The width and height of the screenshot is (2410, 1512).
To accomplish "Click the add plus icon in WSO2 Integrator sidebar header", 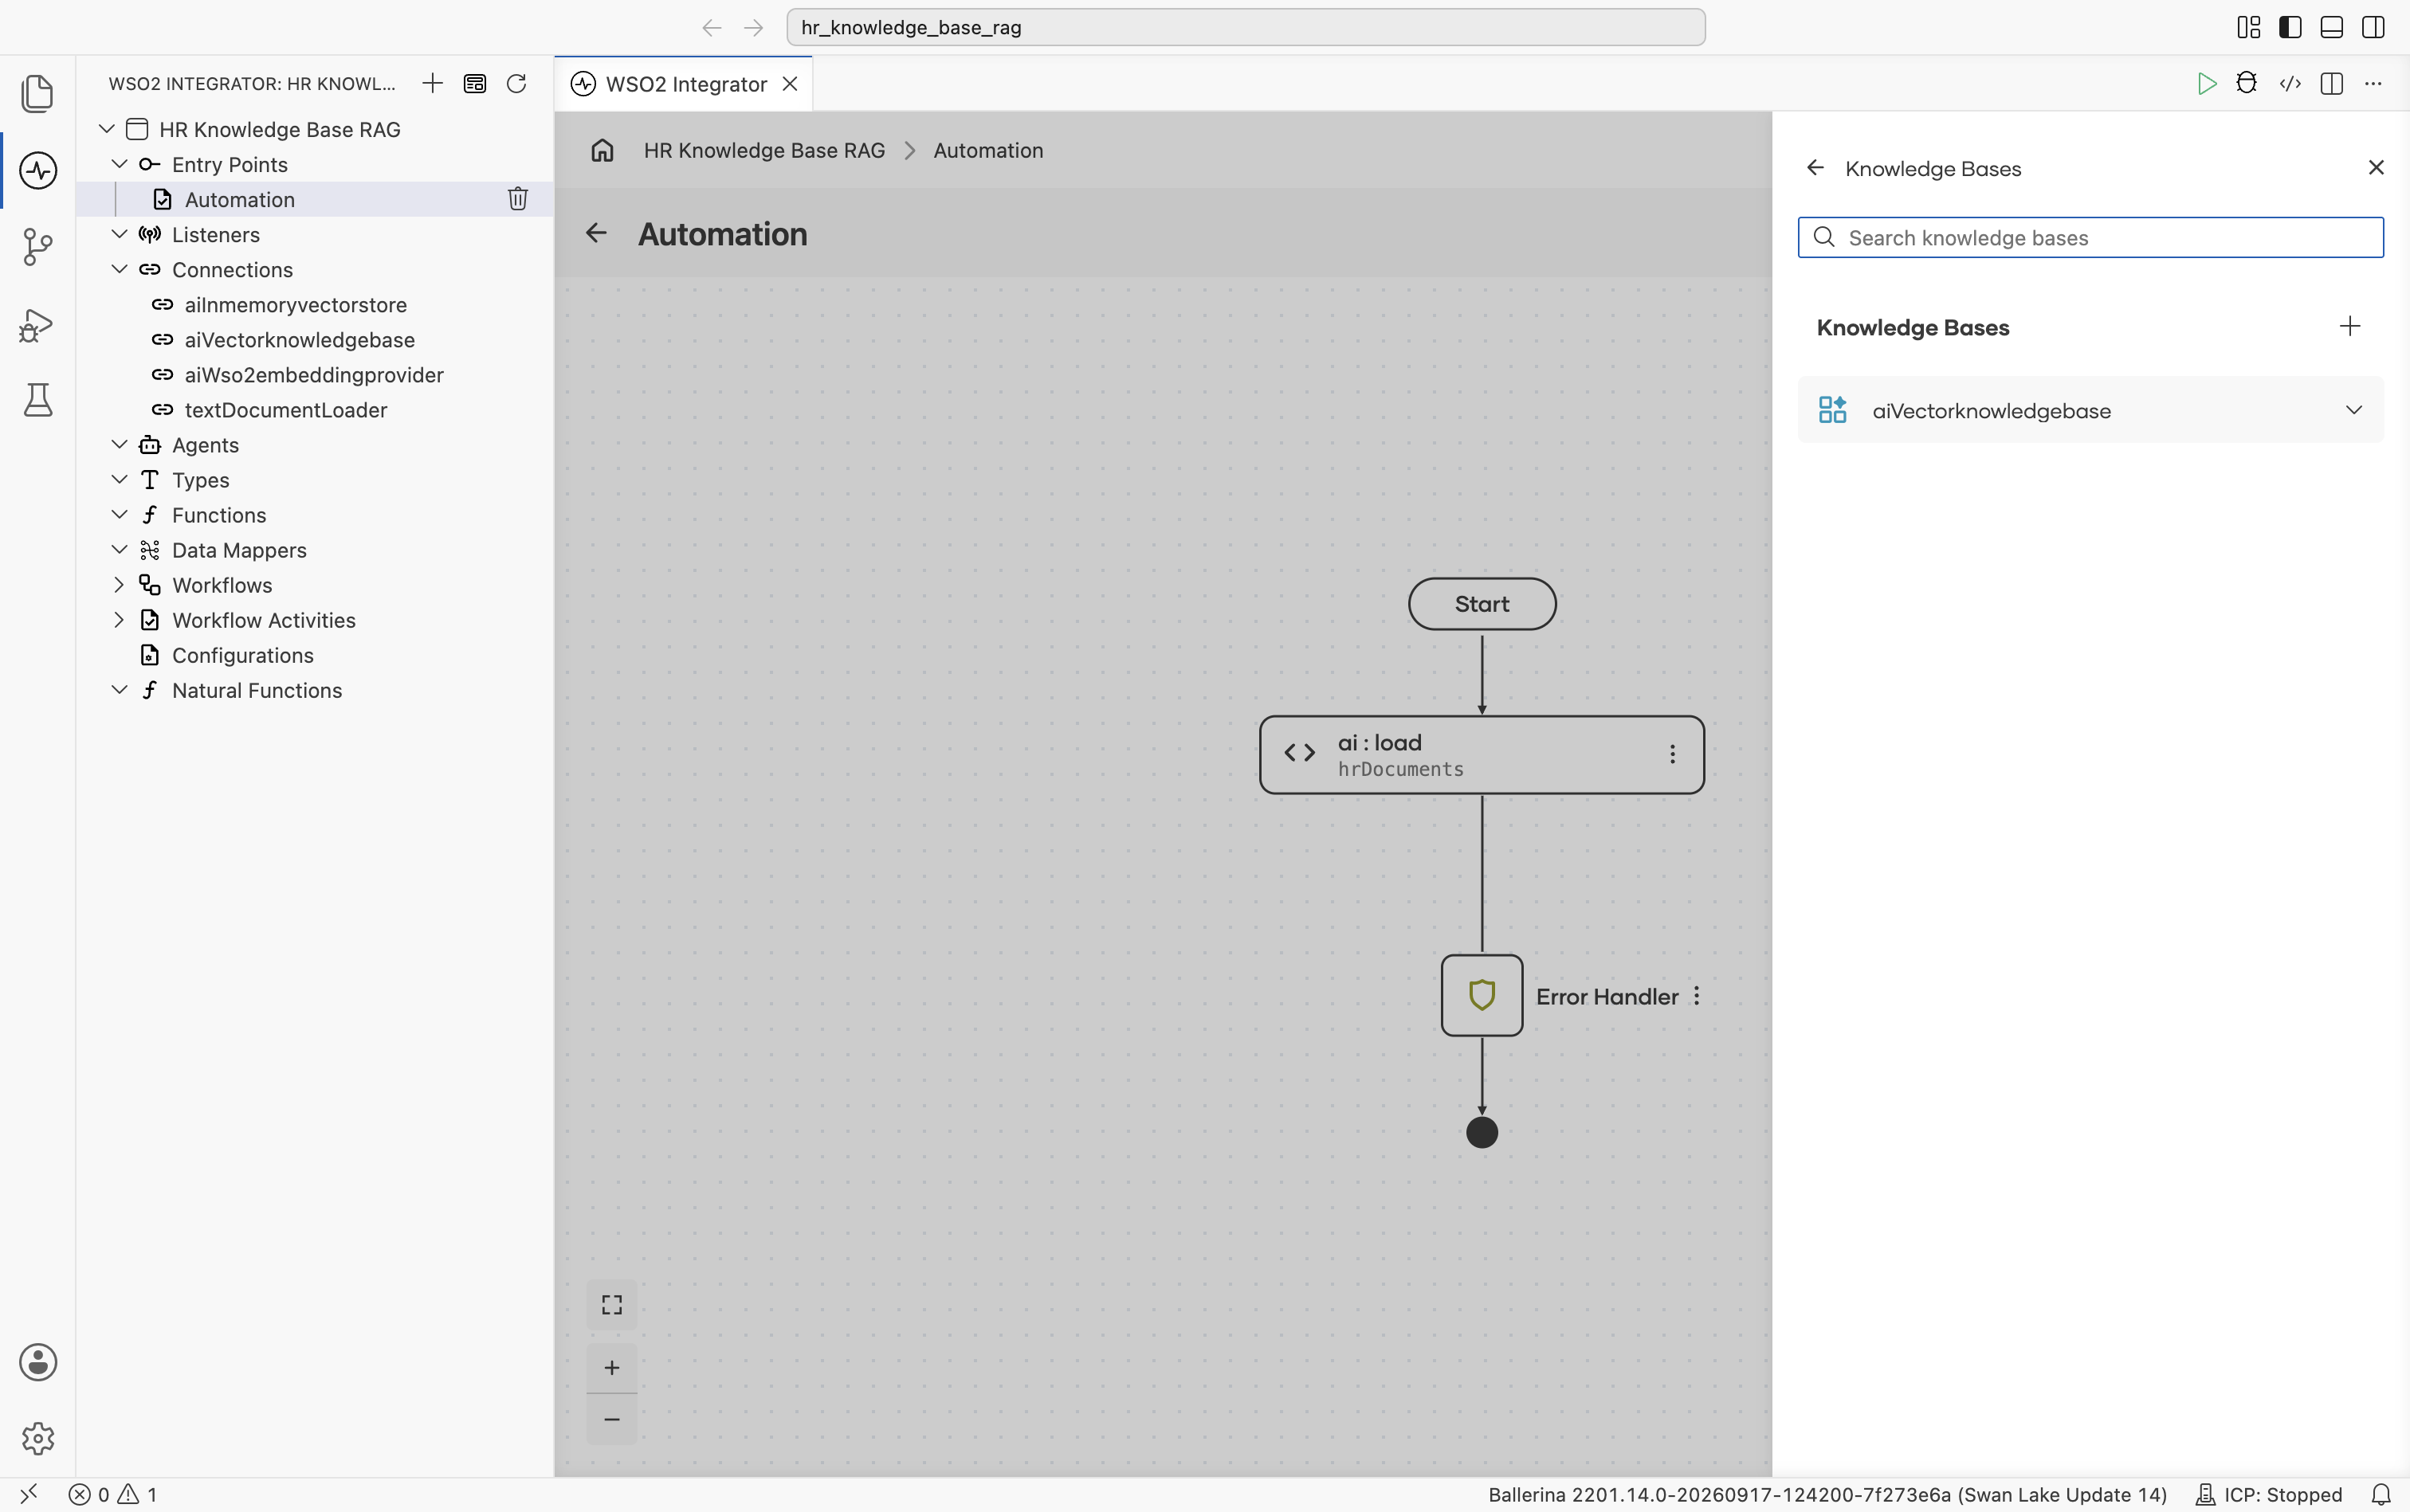I will pos(432,83).
